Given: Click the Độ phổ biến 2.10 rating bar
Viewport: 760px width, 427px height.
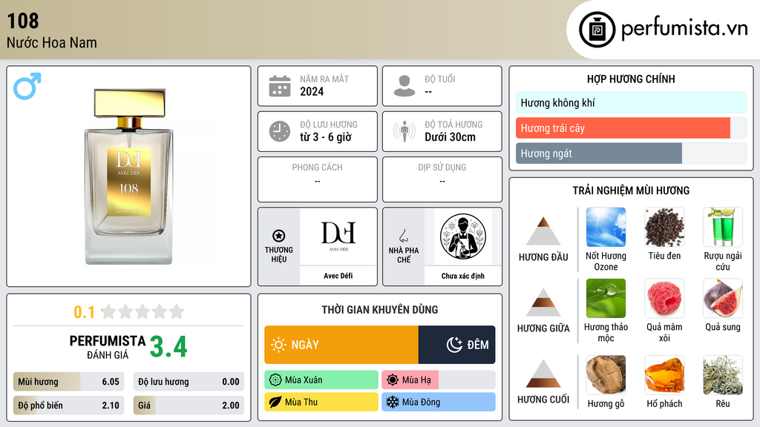Looking at the screenshot, I should pos(68,406).
